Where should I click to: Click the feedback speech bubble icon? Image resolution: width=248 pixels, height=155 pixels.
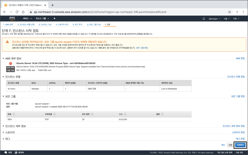[x=6, y=152]
